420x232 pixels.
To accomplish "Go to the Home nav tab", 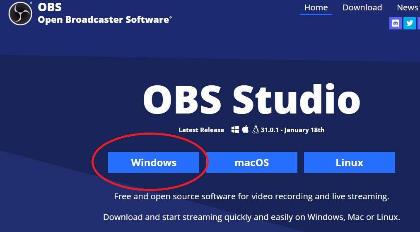I will [x=316, y=8].
